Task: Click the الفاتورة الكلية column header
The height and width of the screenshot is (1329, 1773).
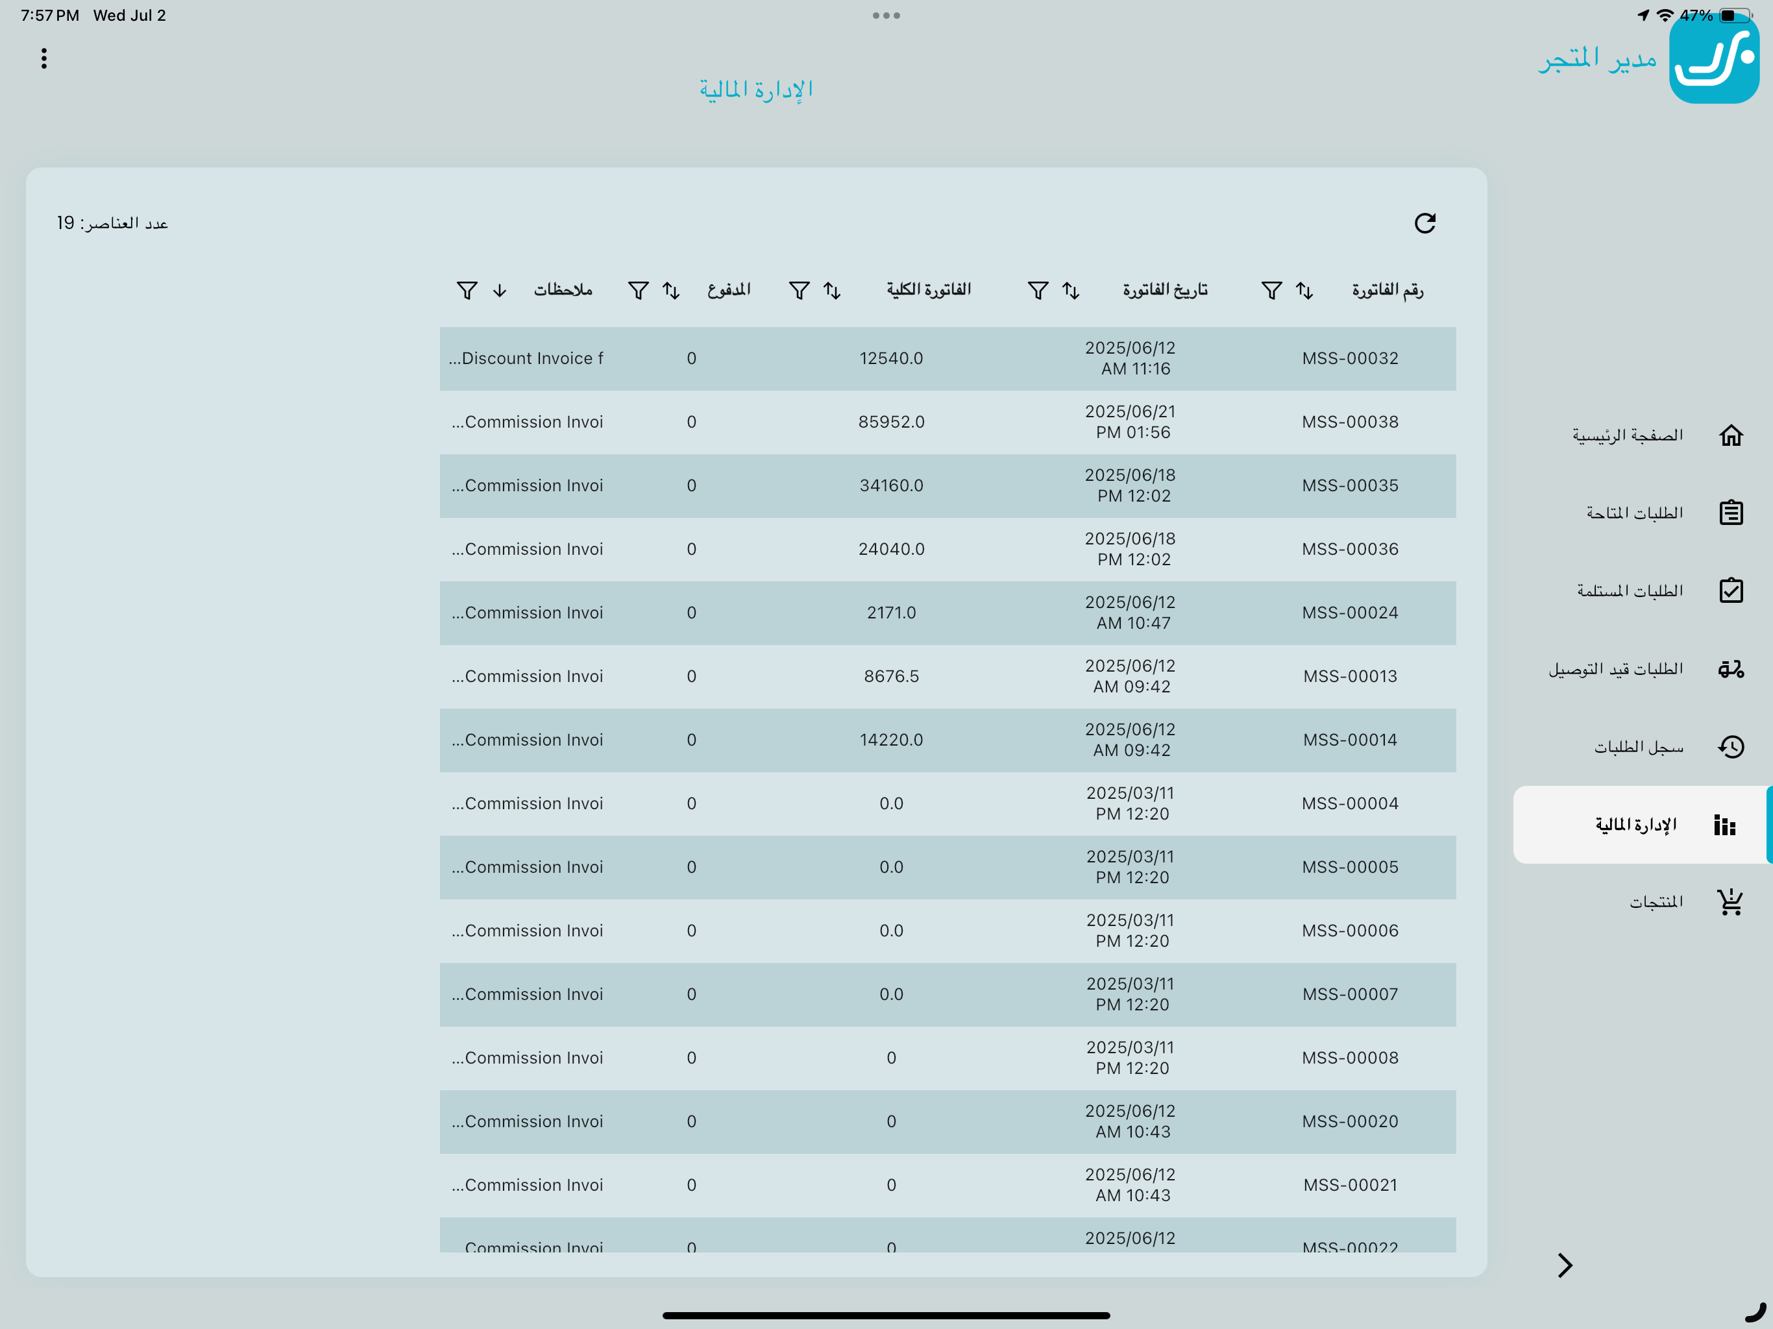Action: [928, 290]
